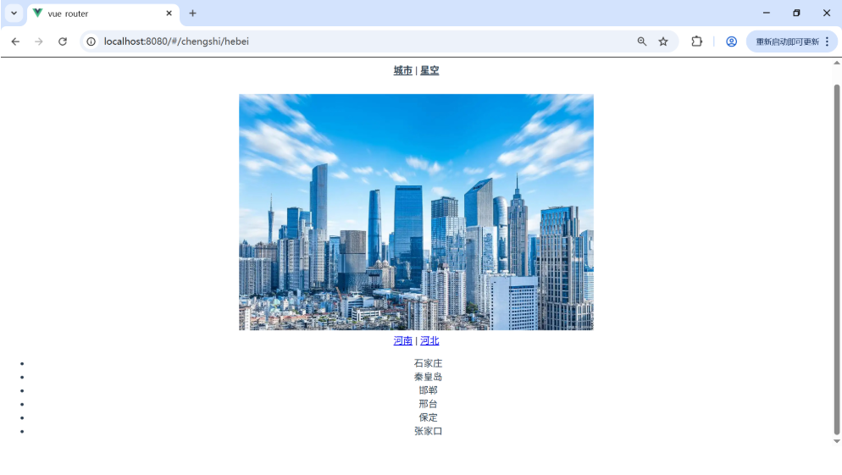Click the 重新启动即可更新 update button

click(x=787, y=41)
